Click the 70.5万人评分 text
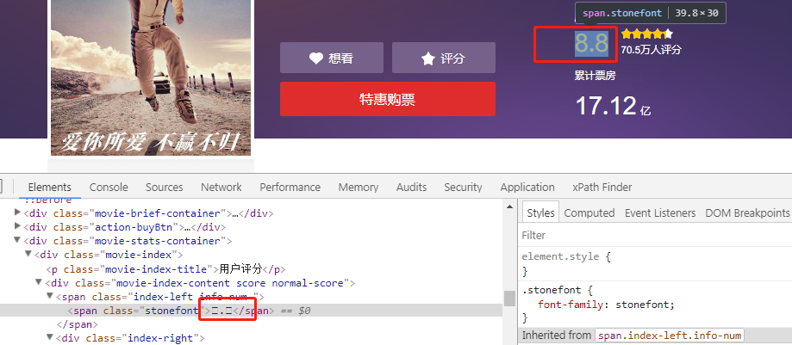792x345 pixels. pos(651,50)
